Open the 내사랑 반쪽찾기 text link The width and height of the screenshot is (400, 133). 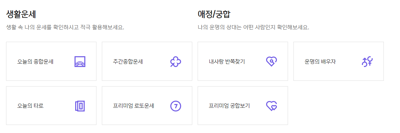[227, 62]
